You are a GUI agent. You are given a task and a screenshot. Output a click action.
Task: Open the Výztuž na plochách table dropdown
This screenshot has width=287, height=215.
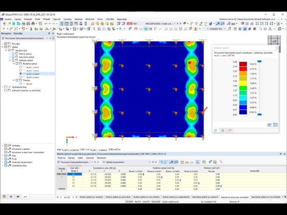coord(150,162)
